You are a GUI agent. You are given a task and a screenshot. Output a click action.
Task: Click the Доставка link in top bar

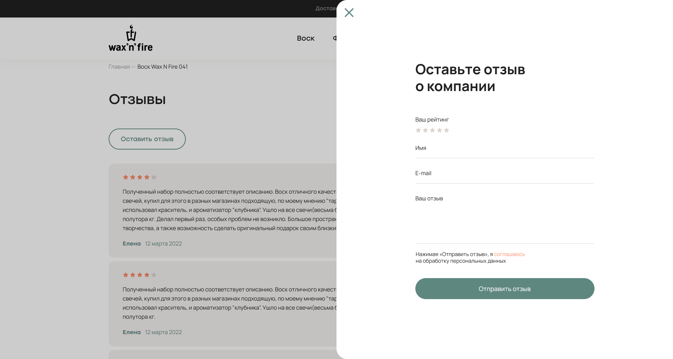pyautogui.click(x=326, y=8)
